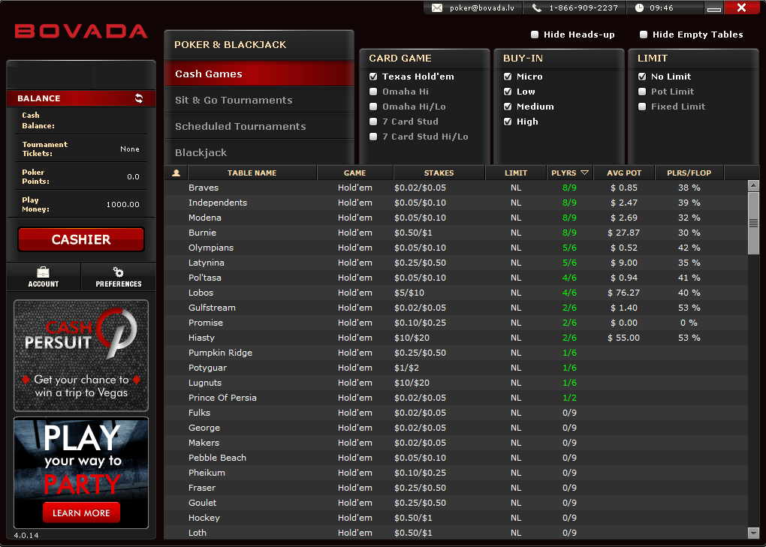Switch to the Blackjack tab
The width and height of the screenshot is (766, 547).
point(259,152)
